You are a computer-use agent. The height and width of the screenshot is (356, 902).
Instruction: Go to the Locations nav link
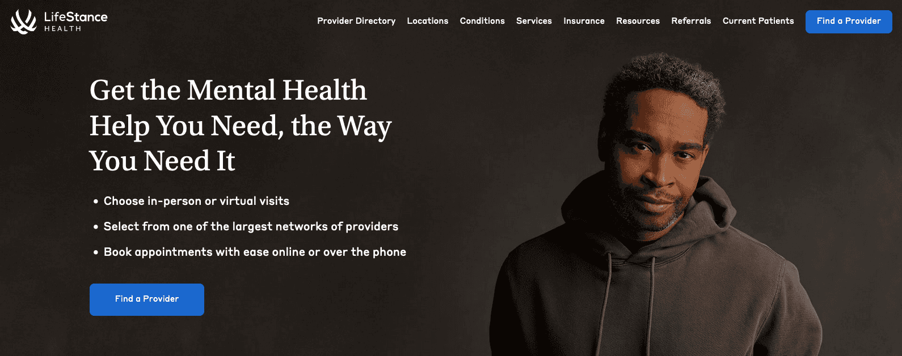[x=428, y=21]
